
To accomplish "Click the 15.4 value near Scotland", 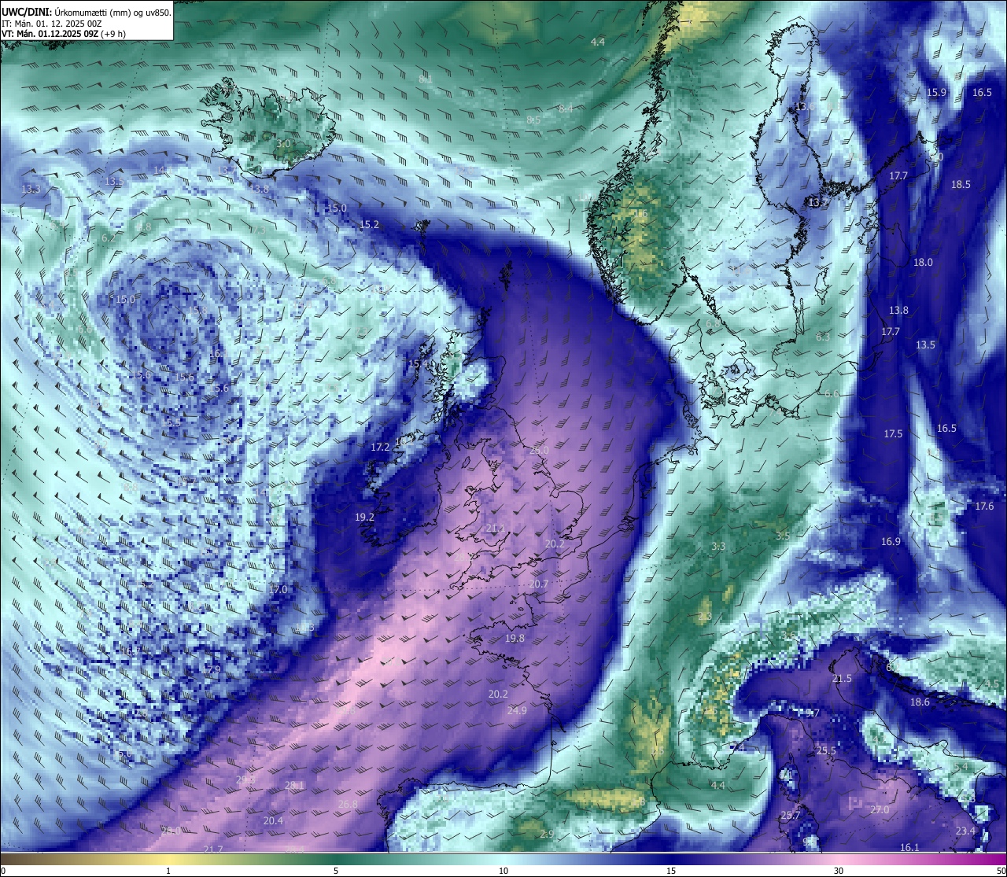I will tap(418, 365).
